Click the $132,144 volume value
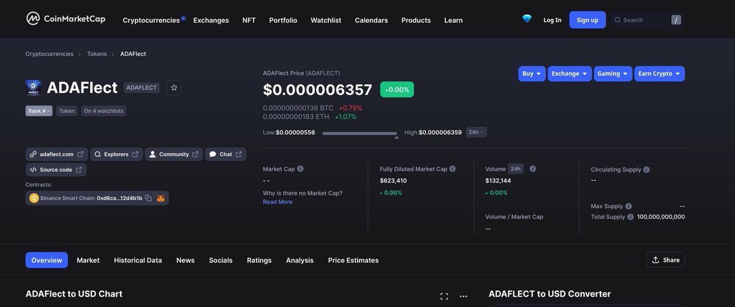 [x=498, y=181]
